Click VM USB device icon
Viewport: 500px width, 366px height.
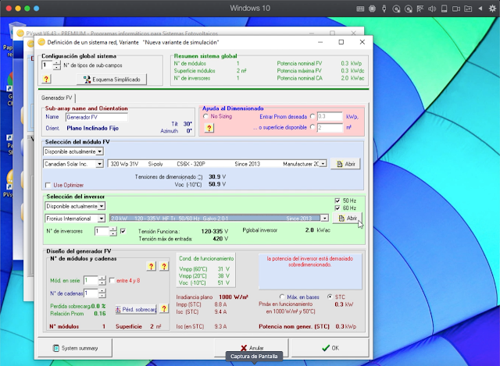[x=384, y=9]
